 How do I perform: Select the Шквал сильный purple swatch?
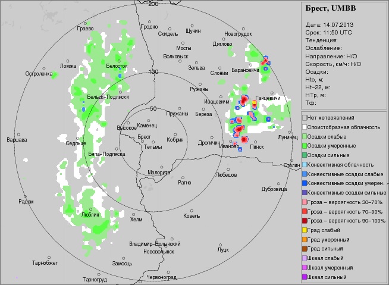(305, 277)
